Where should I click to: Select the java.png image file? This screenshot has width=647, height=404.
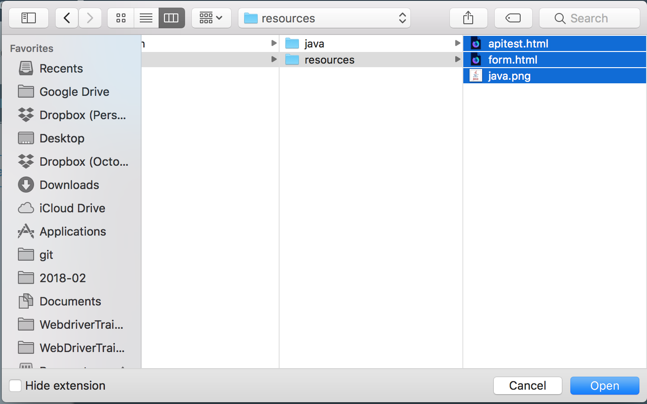pos(509,76)
